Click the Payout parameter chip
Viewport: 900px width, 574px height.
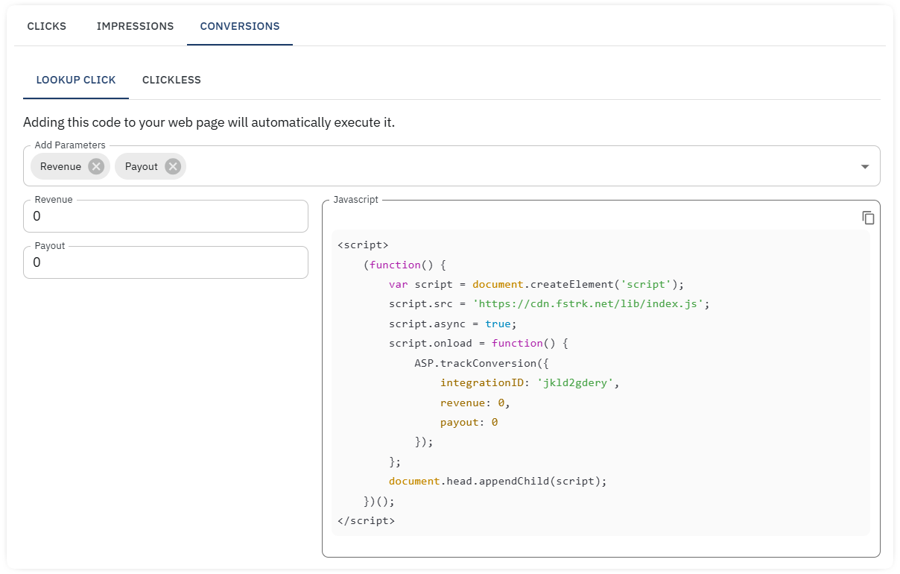tap(142, 166)
